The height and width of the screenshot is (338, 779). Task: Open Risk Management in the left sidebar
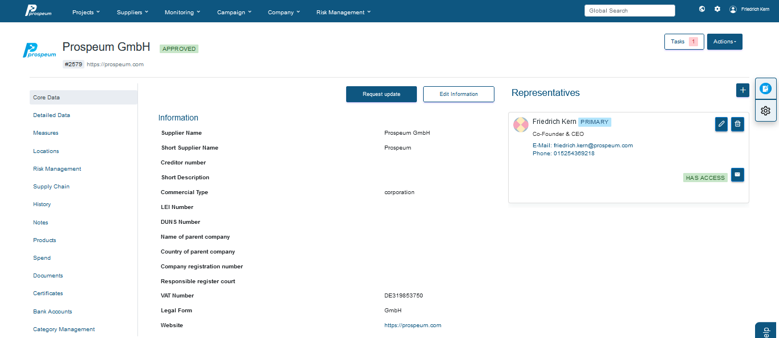point(57,169)
